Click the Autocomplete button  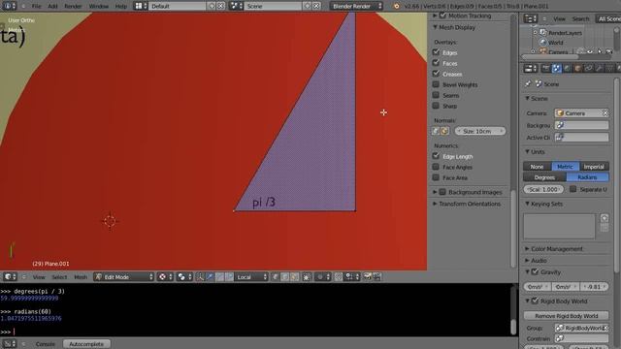click(x=86, y=344)
